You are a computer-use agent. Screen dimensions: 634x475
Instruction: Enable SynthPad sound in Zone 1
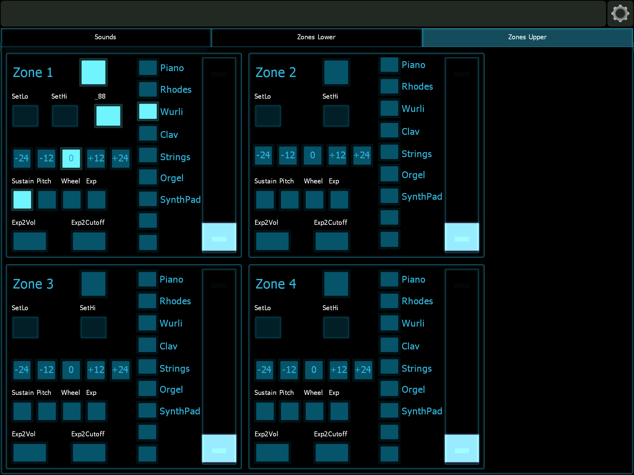tap(148, 199)
